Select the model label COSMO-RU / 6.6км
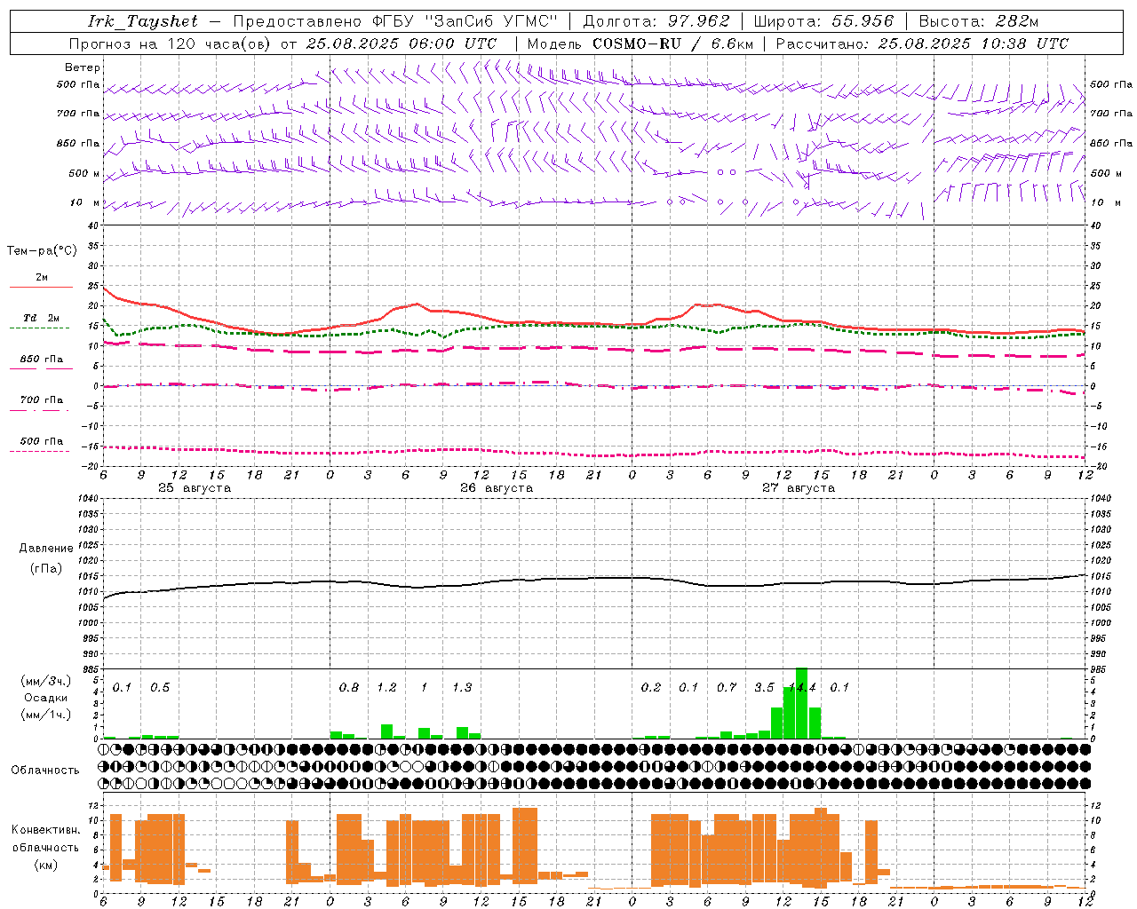The height and width of the screenshot is (909, 1137). click(673, 43)
